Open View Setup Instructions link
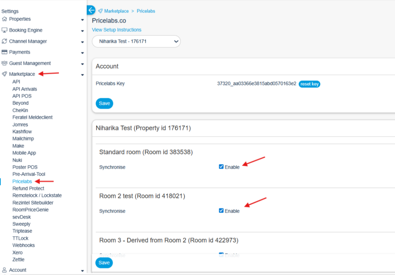The width and height of the screenshot is (395, 275). coord(117,30)
